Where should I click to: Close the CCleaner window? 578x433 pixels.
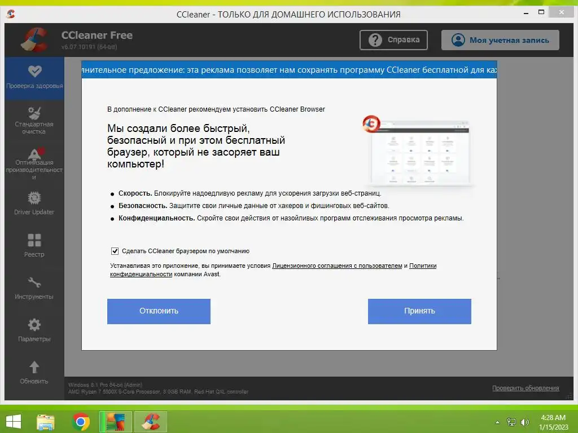tap(561, 12)
